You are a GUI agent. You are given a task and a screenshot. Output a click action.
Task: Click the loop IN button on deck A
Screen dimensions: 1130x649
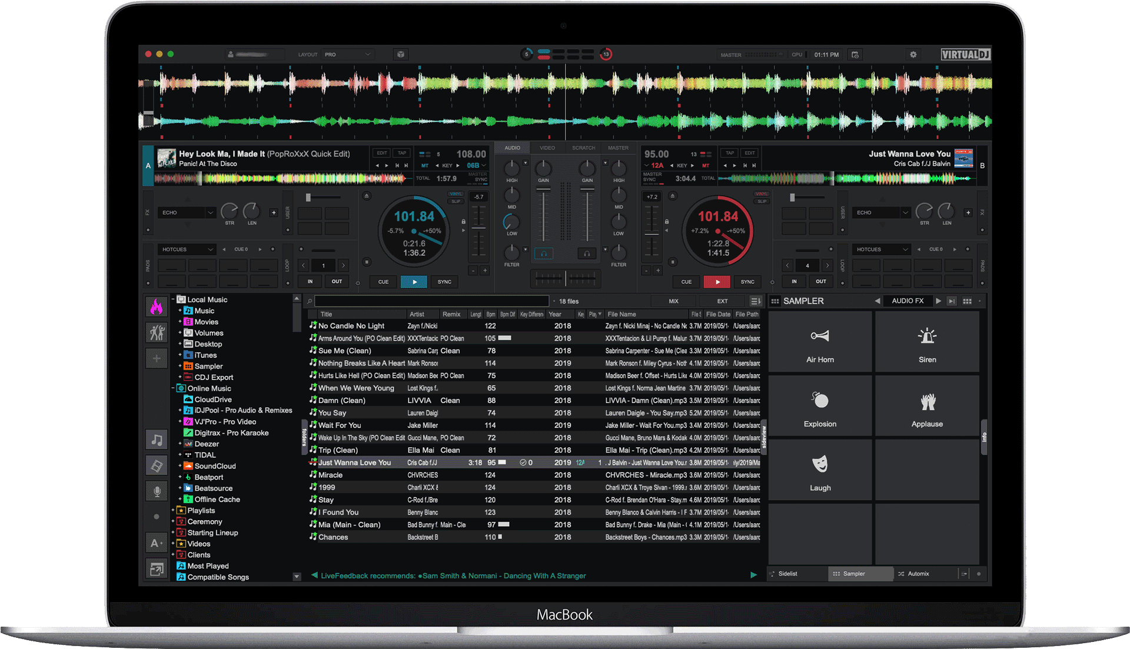tap(310, 282)
